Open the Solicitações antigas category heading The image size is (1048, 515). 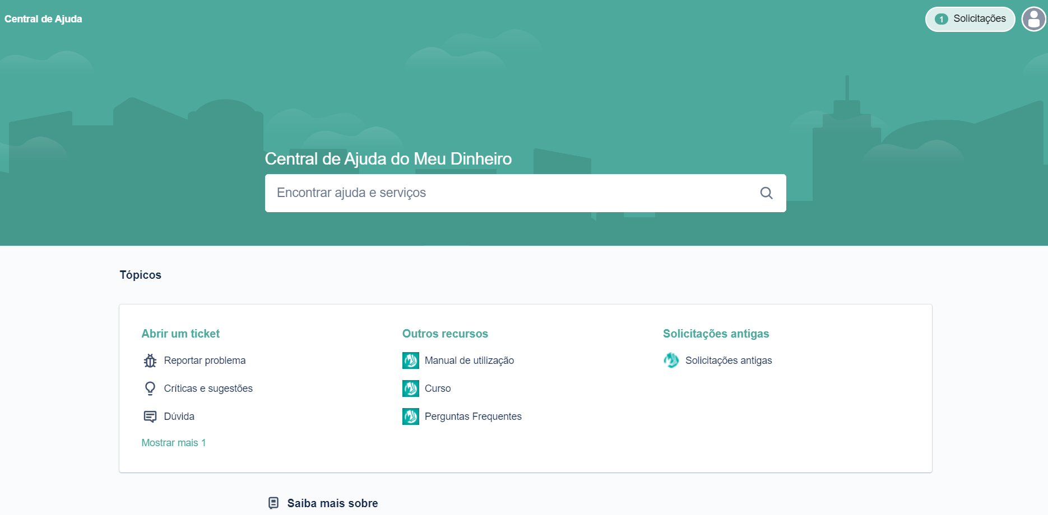(716, 334)
